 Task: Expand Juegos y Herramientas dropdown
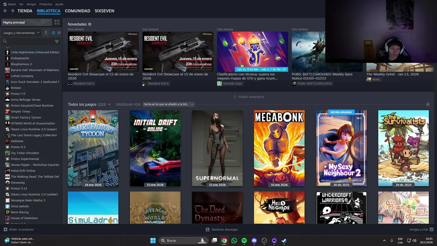pos(21,33)
